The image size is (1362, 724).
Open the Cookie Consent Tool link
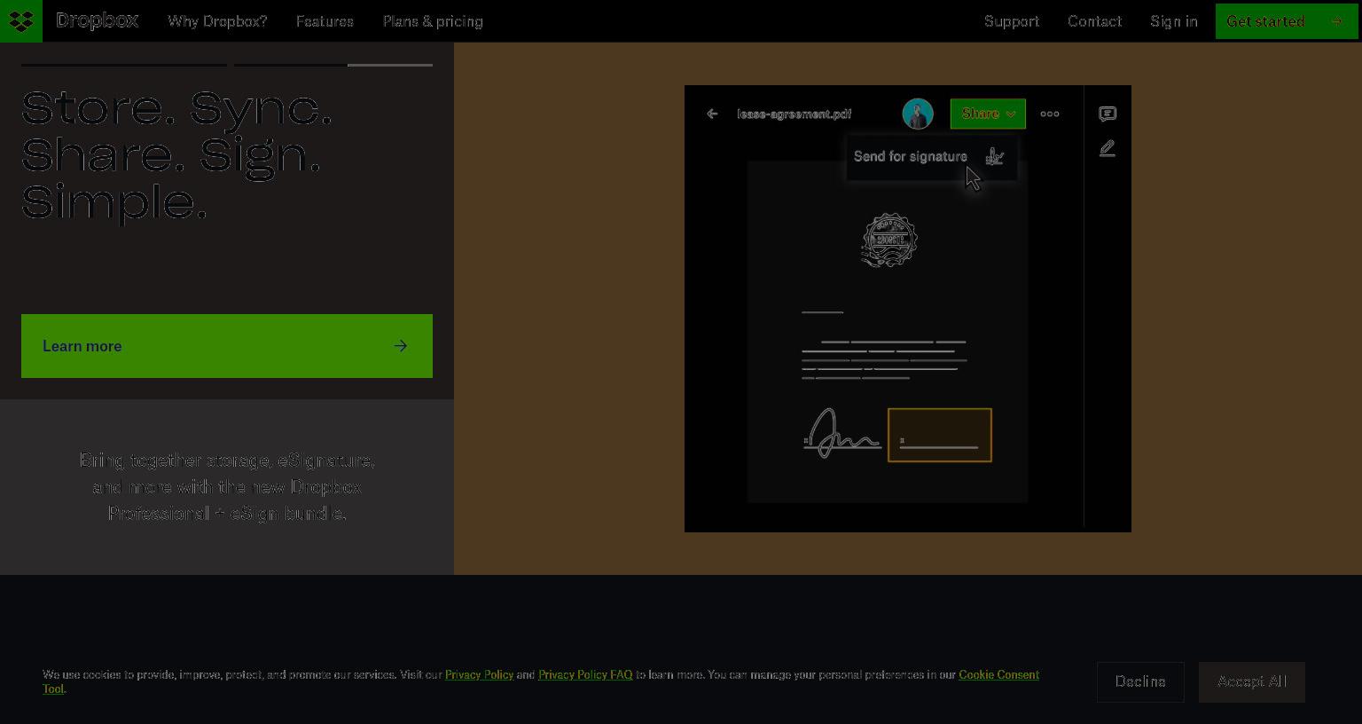(x=998, y=674)
